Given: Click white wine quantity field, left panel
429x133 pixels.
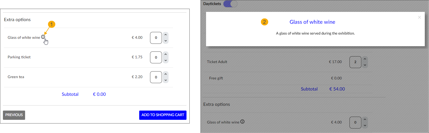Looking at the screenshot, I should pos(156,38).
